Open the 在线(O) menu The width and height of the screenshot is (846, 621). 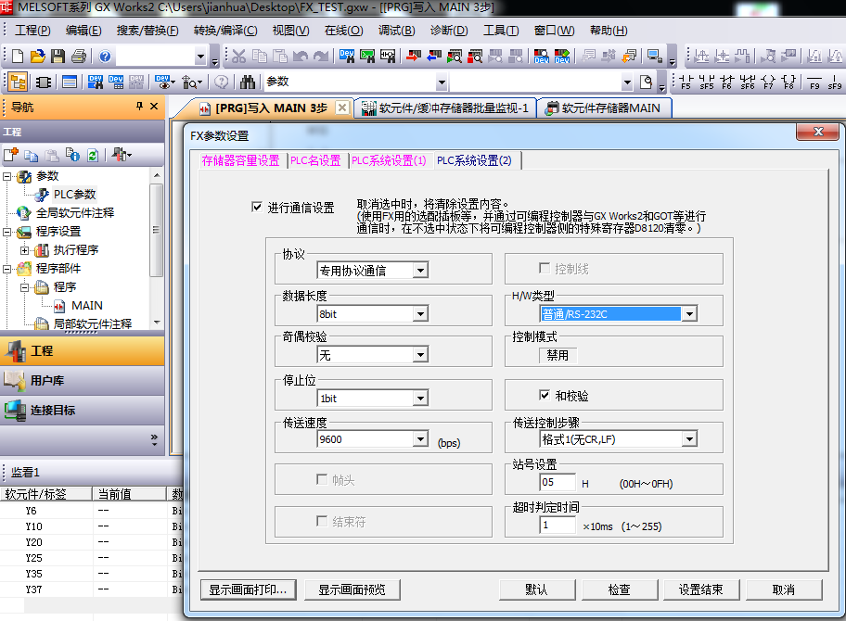pyautogui.click(x=343, y=31)
